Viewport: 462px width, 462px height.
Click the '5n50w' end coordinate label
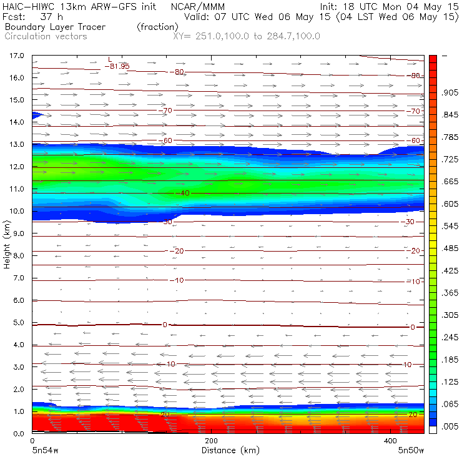(411, 451)
